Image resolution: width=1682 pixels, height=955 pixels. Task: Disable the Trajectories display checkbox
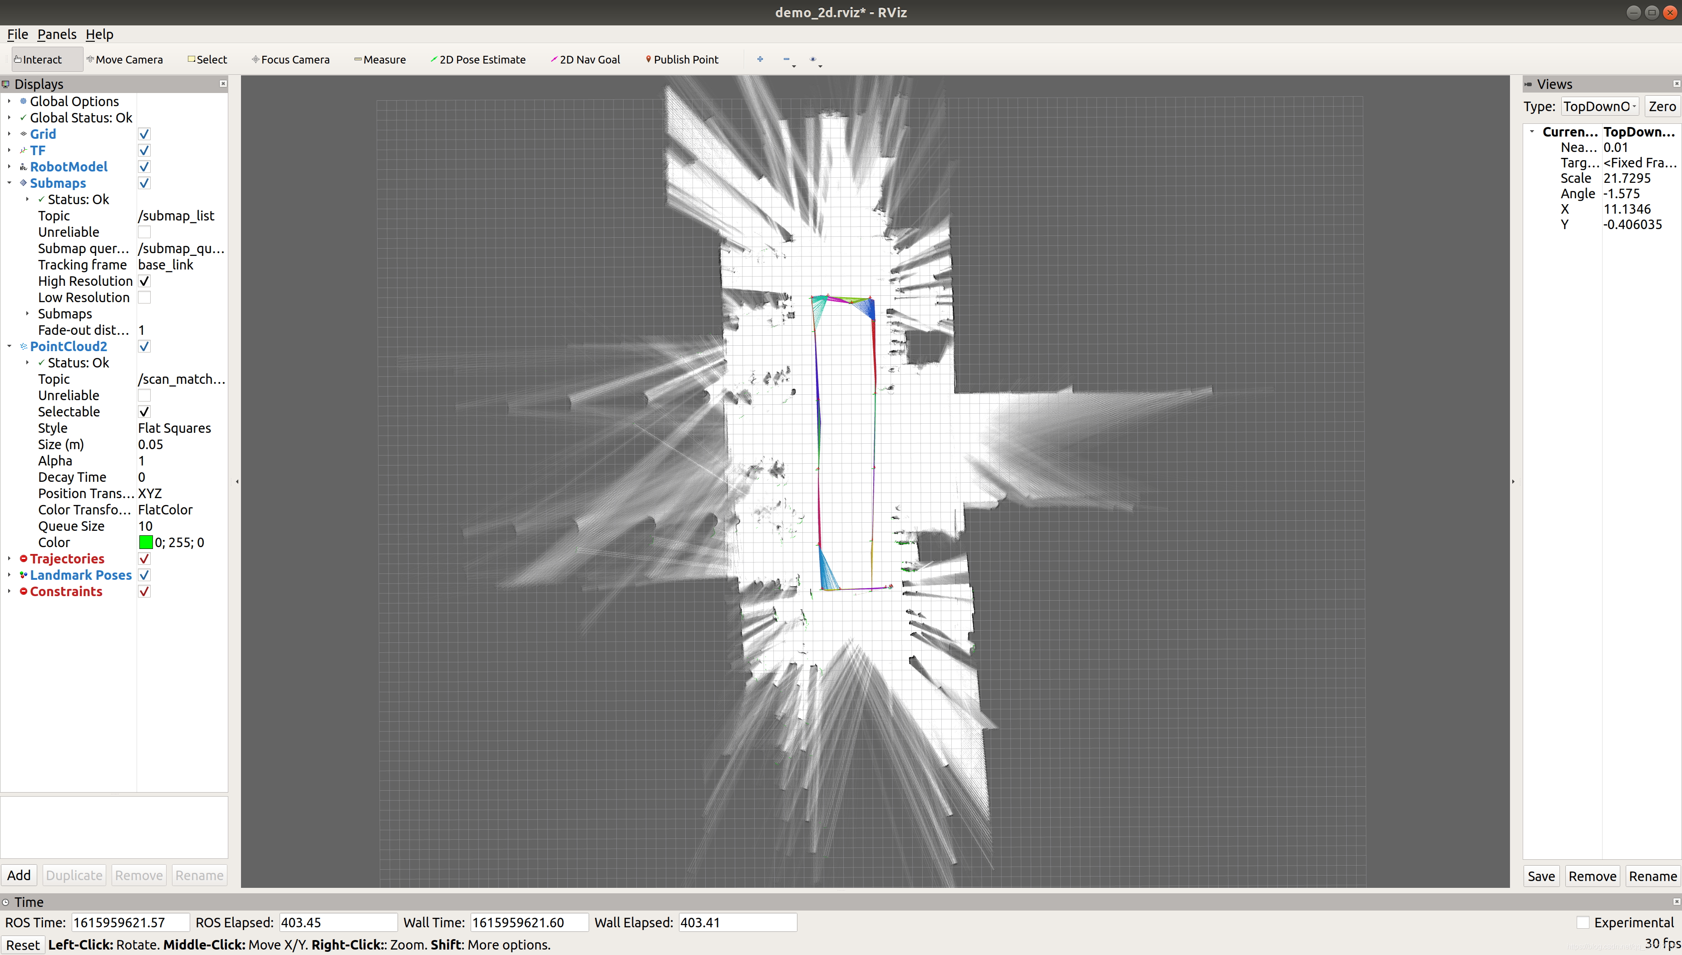[x=144, y=559]
